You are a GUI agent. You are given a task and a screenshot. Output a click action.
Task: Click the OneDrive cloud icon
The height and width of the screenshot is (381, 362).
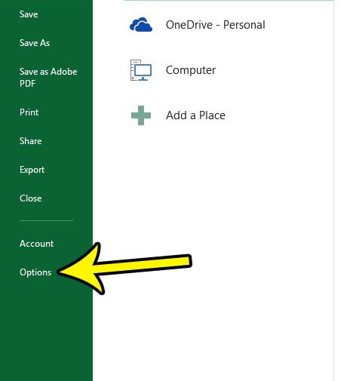(x=141, y=25)
